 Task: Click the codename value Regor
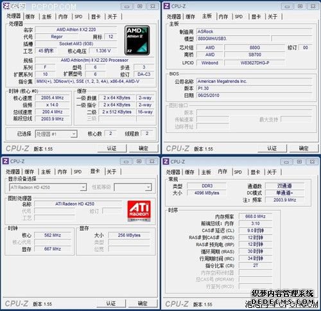pyautogui.click(x=56, y=37)
